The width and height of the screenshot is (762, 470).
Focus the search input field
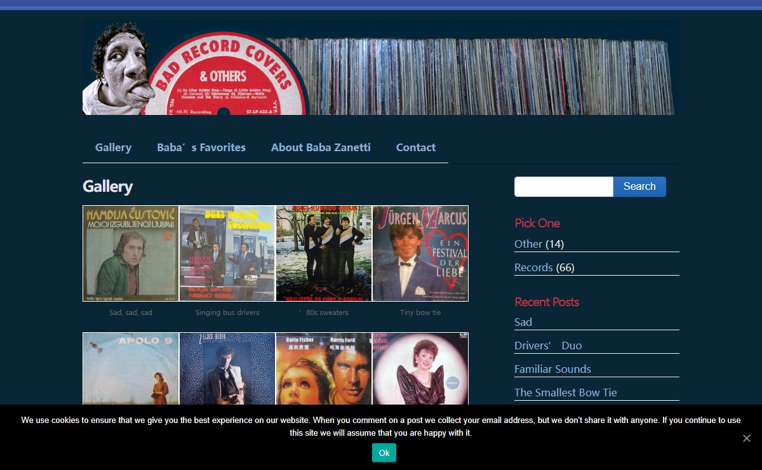tap(564, 187)
